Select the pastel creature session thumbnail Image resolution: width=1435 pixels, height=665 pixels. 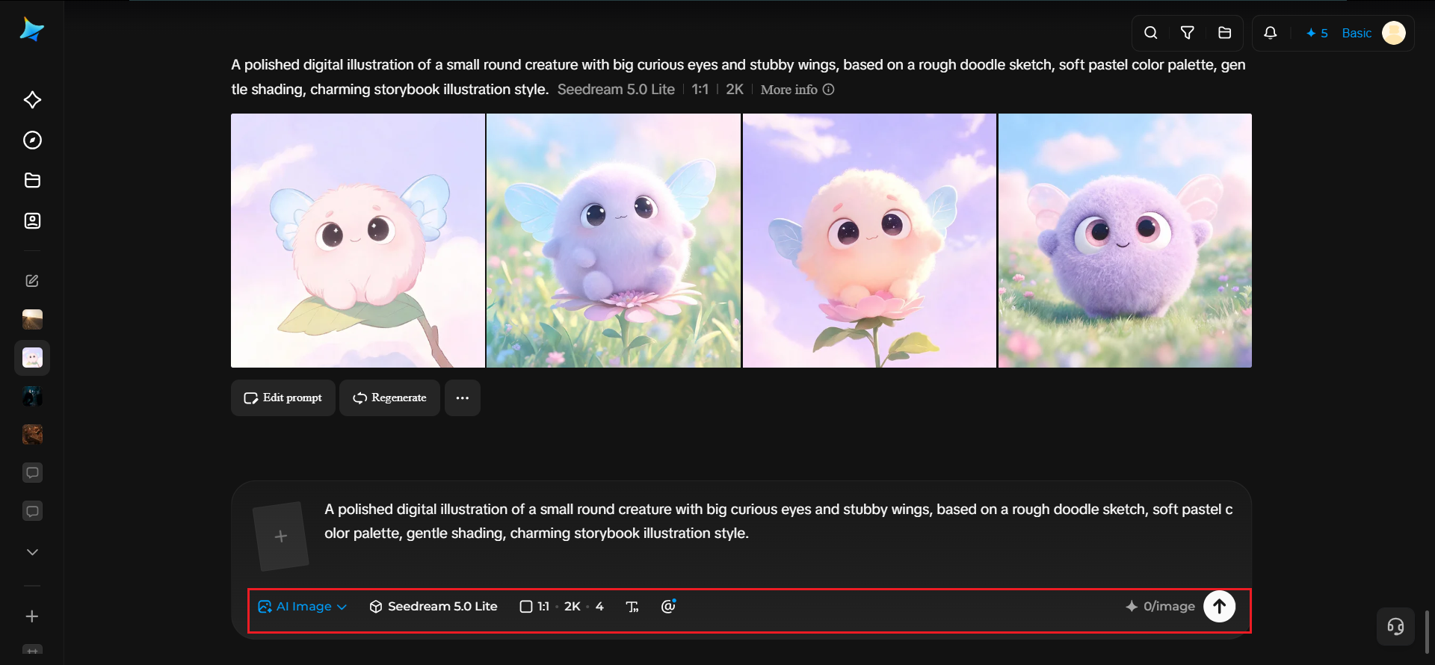[32, 358]
